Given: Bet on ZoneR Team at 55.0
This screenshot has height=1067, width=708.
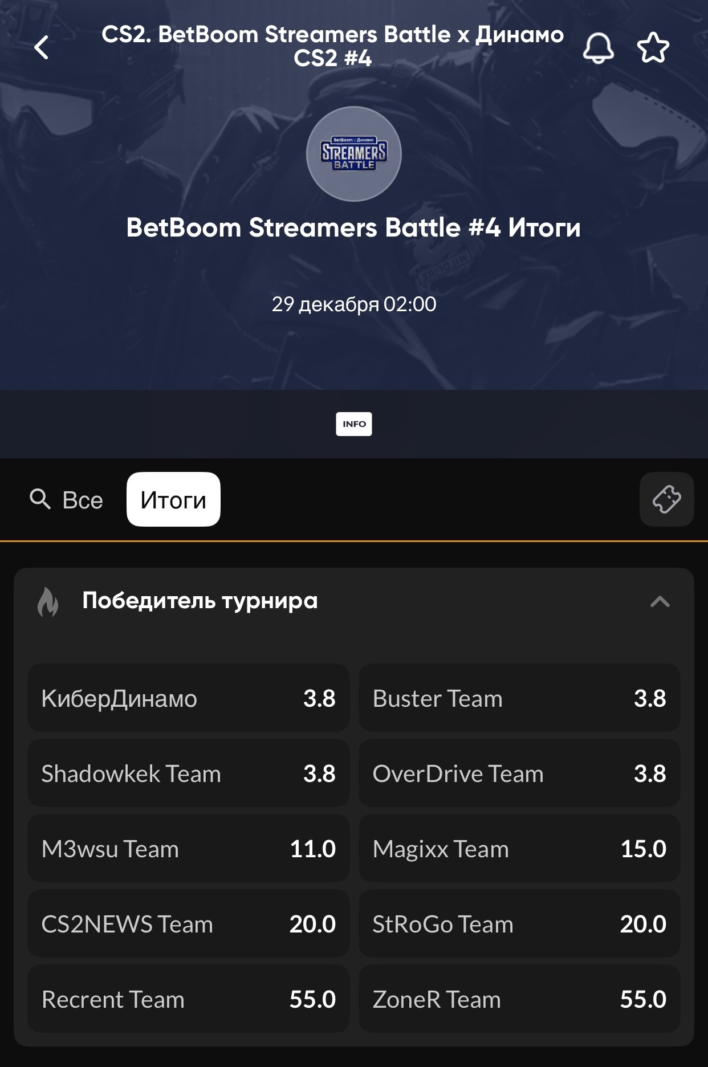Looking at the screenshot, I should 519,999.
